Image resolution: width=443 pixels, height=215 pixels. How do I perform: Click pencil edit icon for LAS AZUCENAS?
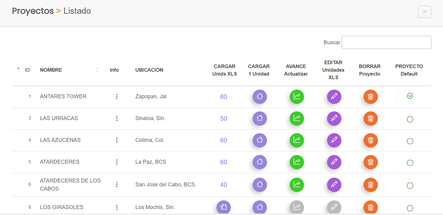(334, 140)
